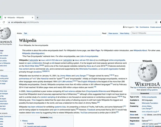Click the Wikipedia globe logo in sidebar
This screenshot has width=161, height=127.
[x=5, y=33]
